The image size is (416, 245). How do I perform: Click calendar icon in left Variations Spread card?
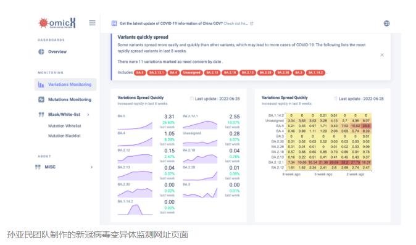(191, 99)
